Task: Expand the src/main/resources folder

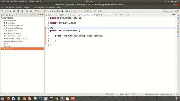Action: point(3,36)
